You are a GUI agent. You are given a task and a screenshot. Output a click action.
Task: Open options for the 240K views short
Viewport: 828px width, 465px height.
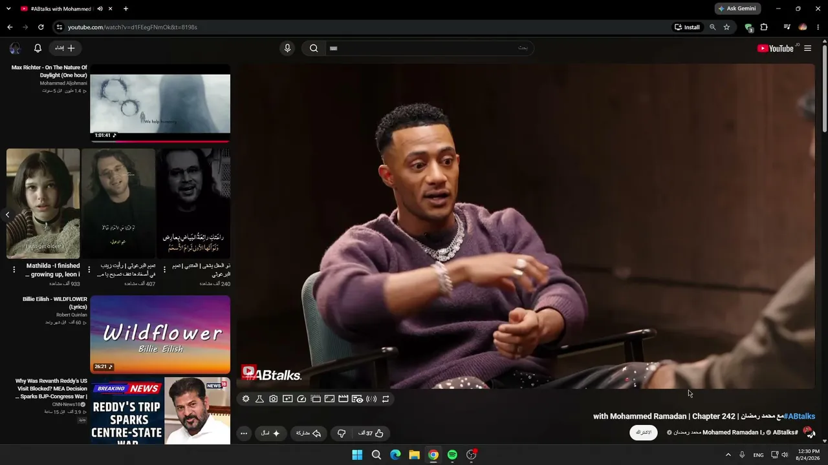[164, 270]
